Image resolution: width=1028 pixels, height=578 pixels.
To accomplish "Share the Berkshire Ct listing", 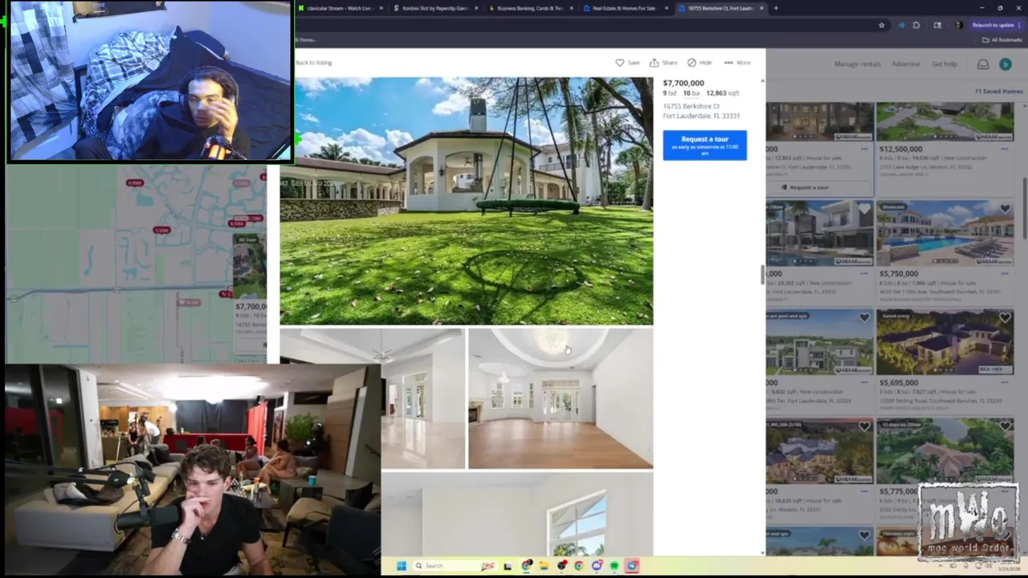I will [x=663, y=63].
